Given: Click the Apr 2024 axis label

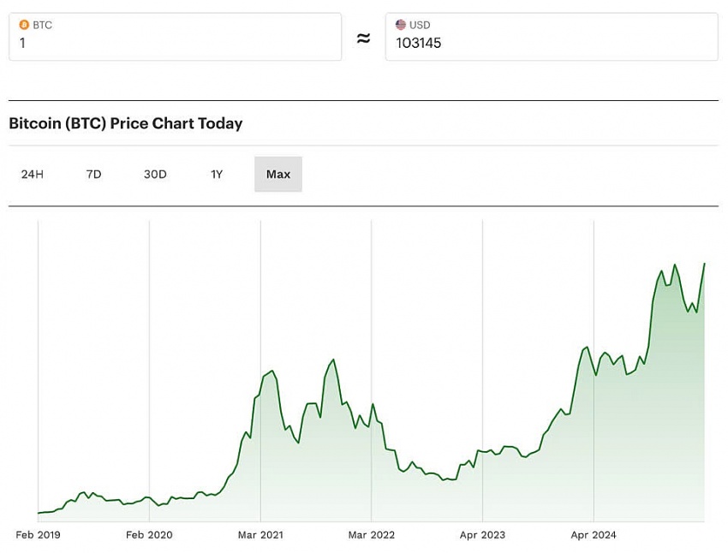Looking at the screenshot, I should coord(594,535).
